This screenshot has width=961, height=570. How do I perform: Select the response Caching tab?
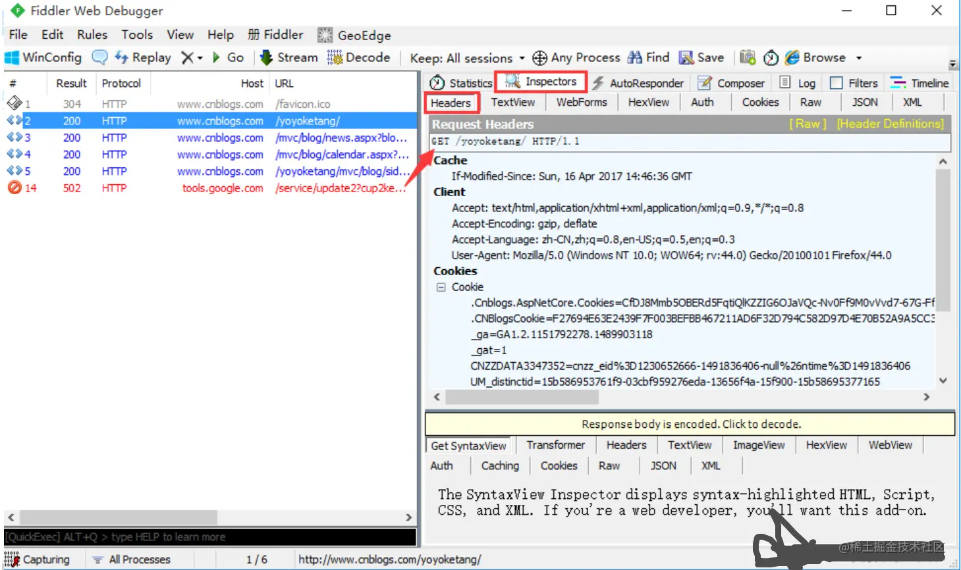(x=500, y=465)
